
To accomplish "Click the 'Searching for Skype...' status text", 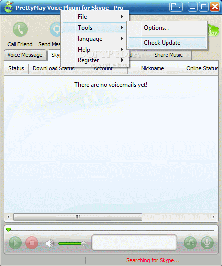I will click(153, 260).
